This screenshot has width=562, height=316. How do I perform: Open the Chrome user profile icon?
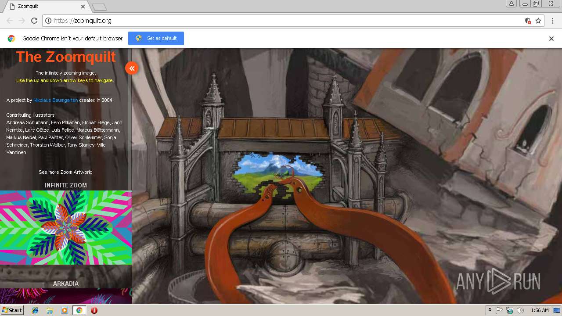pos(512,4)
